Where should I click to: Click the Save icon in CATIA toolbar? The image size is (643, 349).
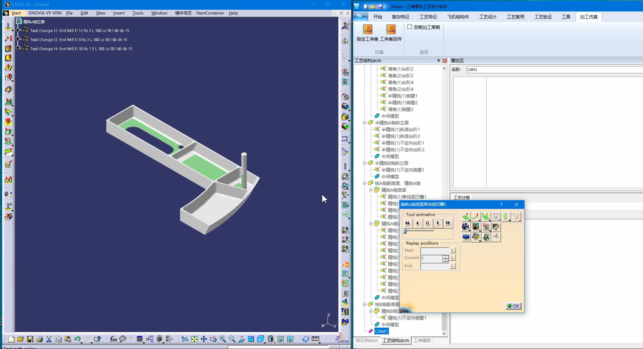(30, 339)
